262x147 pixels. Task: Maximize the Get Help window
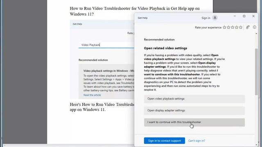[x=244, y=16]
